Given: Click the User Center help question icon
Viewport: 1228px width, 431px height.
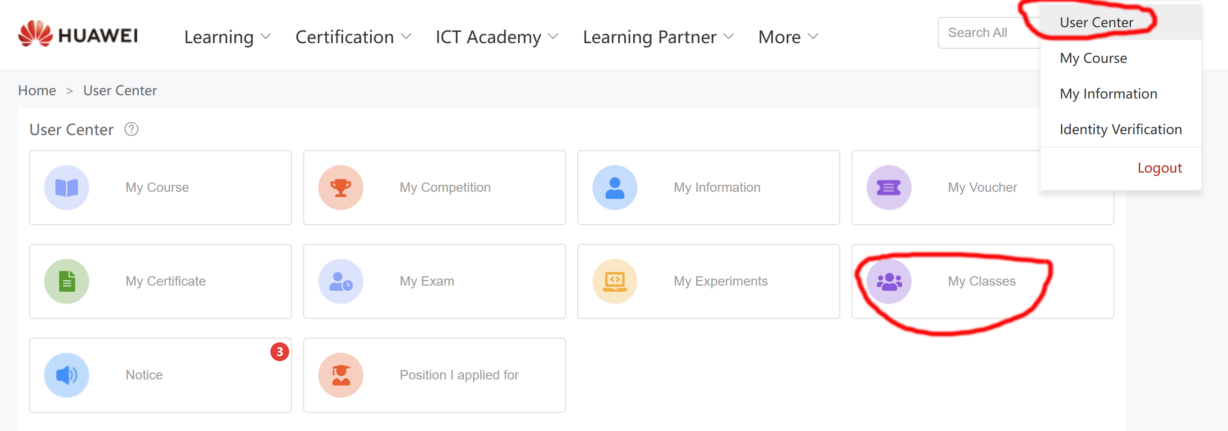Looking at the screenshot, I should (131, 129).
